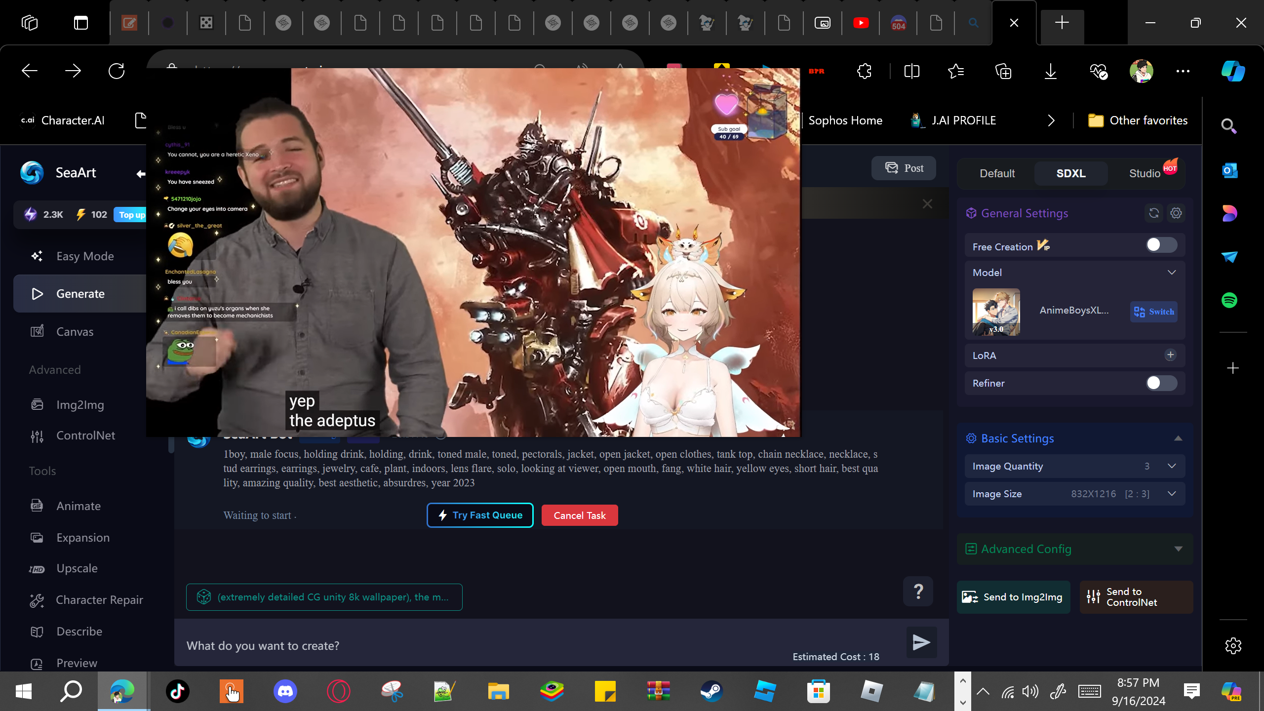Open File Explorer from the taskbar
Viewport: 1264px width, 711px height.
click(498, 691)
